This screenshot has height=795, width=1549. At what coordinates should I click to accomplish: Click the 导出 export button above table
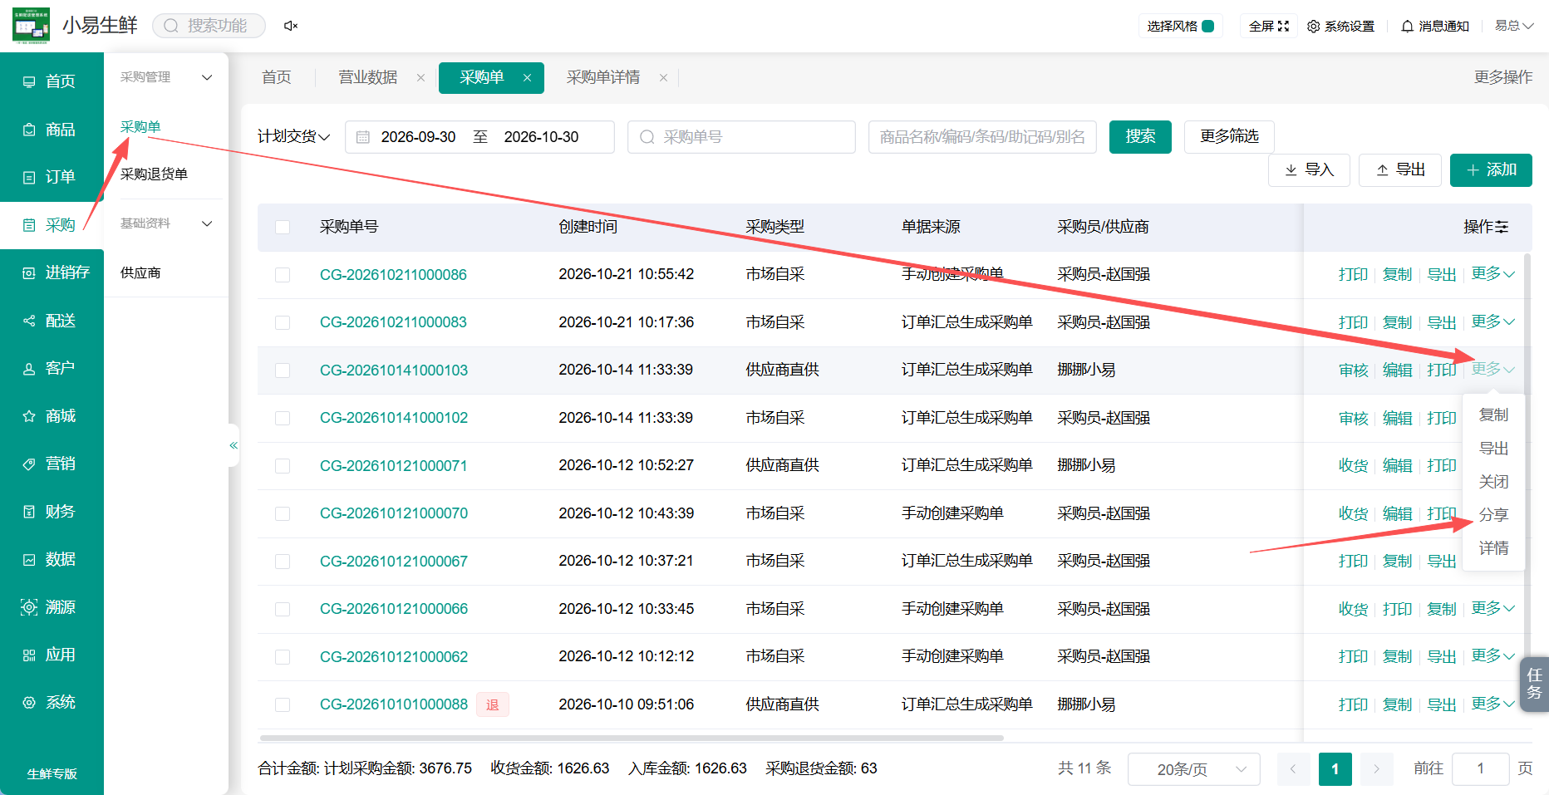click(x=1400, y=170)
